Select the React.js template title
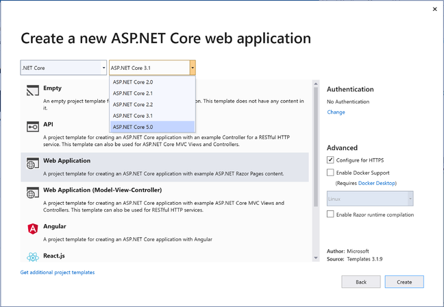The height and width of the screenshot is (307, 444). point(54,256)
